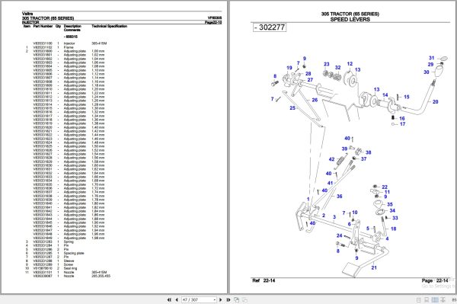Go to the next page

220,299
